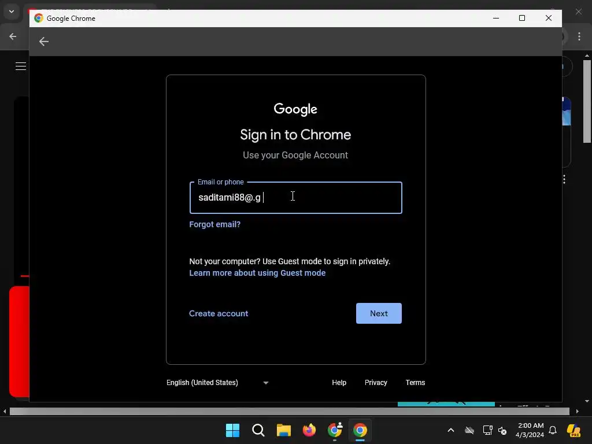The width and height of the screenshot is (592, 444).
Task: Click the scroll-down arrow on the vertical scrollbar
Action: (x=587, y=401)
